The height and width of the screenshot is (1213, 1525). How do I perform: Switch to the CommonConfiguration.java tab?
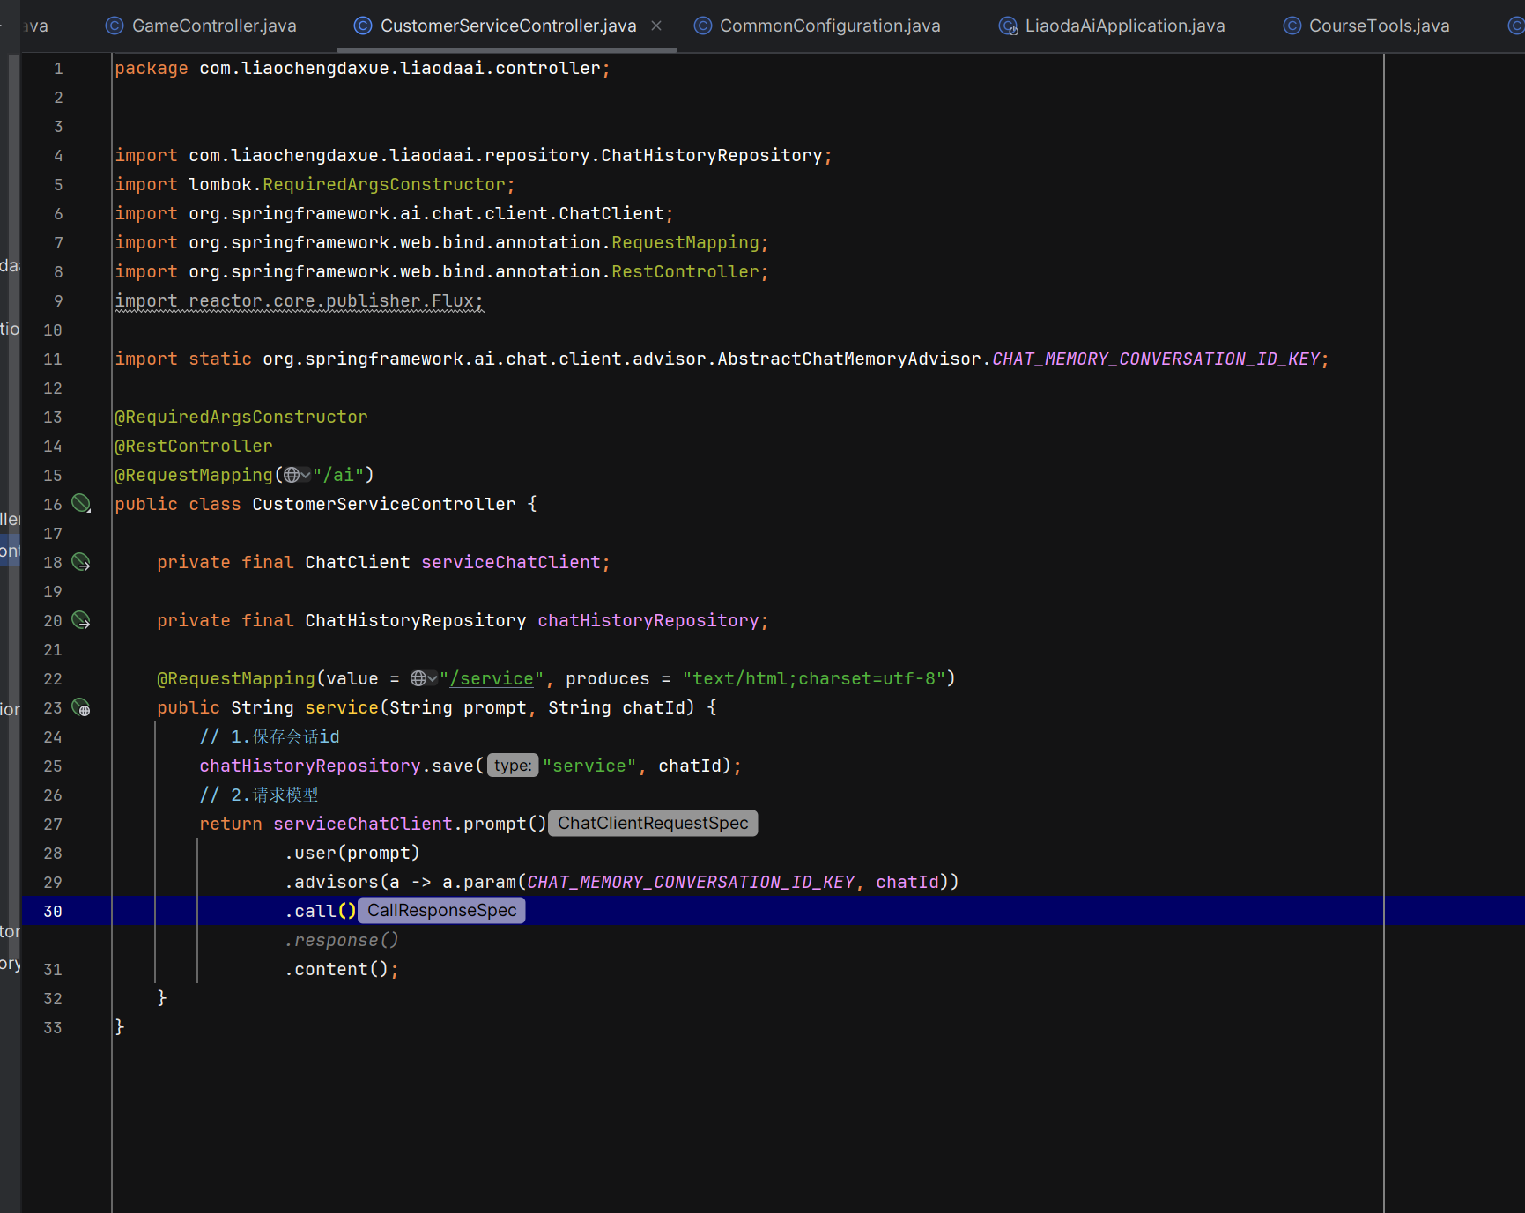(x=829, y=26)
